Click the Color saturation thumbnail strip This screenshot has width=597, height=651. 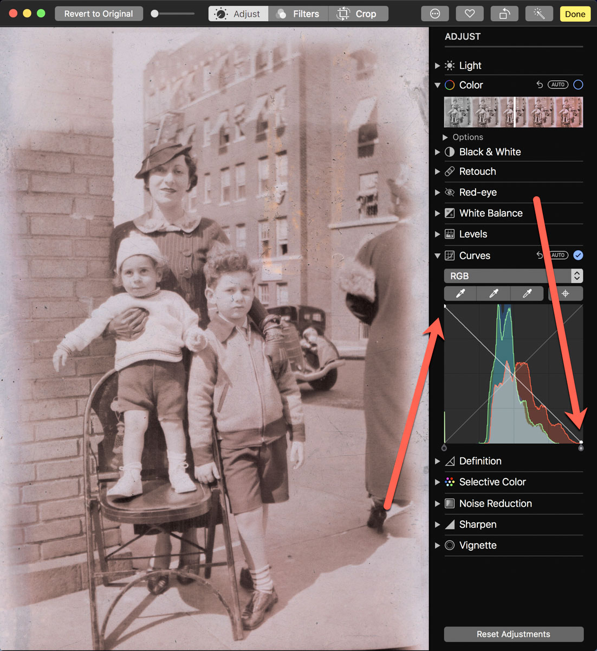pos(513,112)
